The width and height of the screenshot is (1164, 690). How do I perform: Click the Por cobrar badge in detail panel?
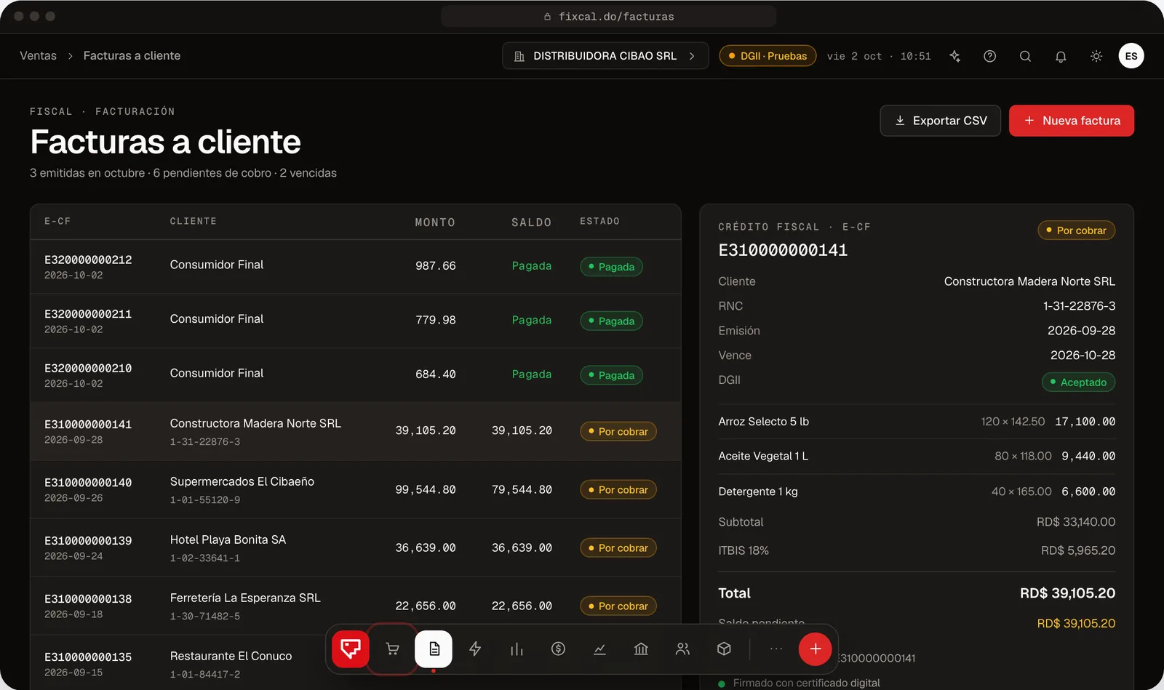(1076, 230)
